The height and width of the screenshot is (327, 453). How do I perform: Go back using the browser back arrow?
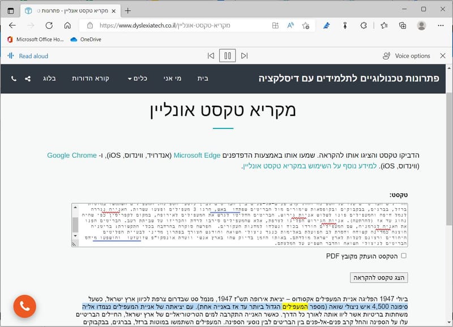pyautogui.click(x=12, y=25)
